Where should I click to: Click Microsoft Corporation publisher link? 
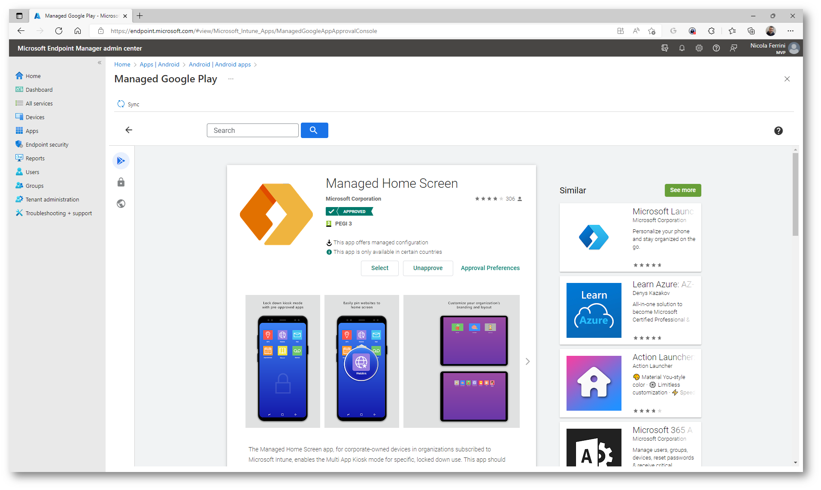[353, 199]
